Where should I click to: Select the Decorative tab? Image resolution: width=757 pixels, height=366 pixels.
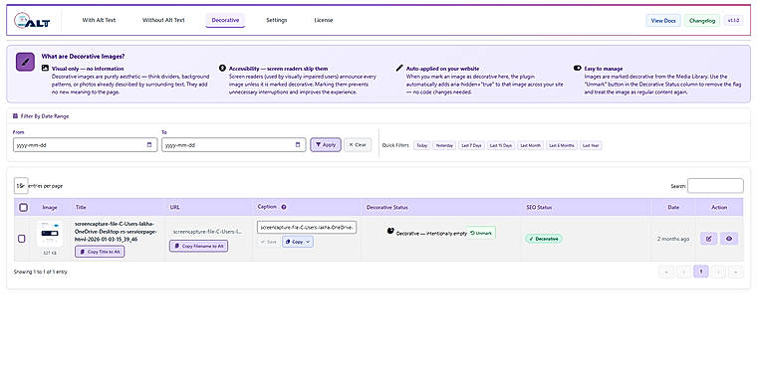[x=225, y=20]
